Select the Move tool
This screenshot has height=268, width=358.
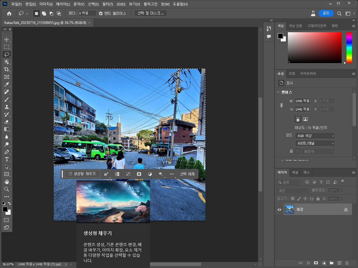pos(7,39)
